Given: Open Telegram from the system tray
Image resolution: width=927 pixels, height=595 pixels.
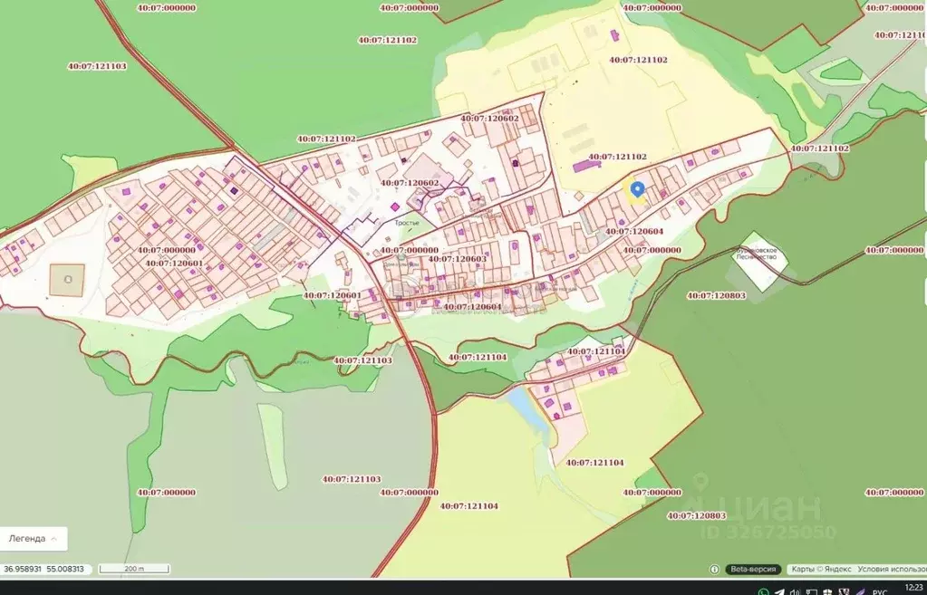Looking at the screenshot, I should [780, 591].
